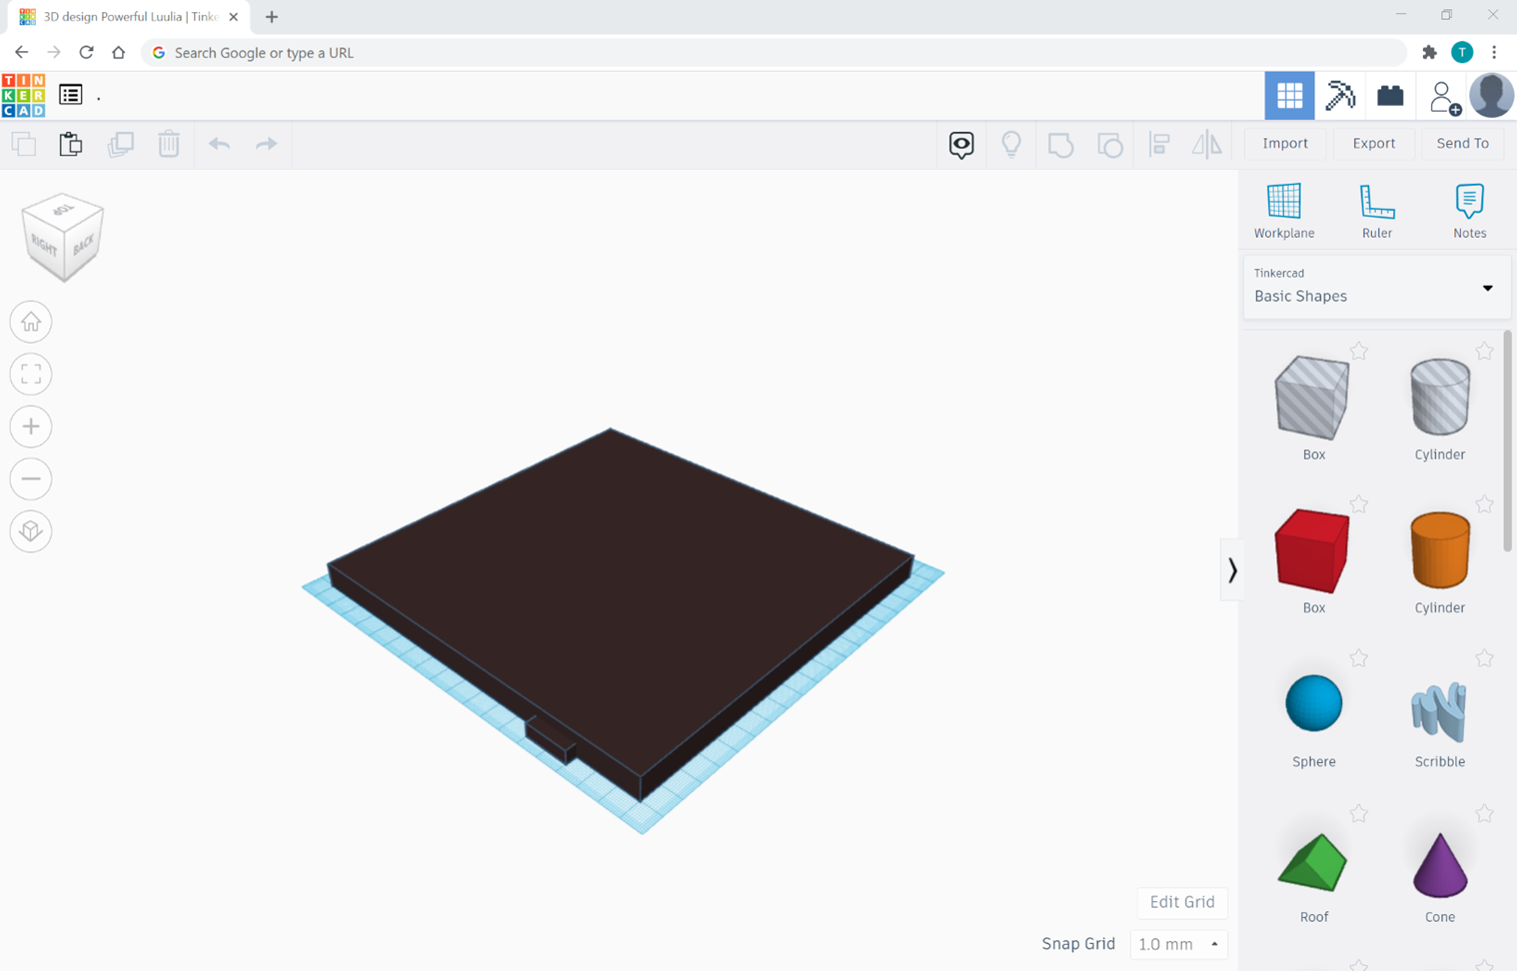Viewport: 1517px width, 971px height.
Task: Click the Align tool icon
Action: 1159,145
